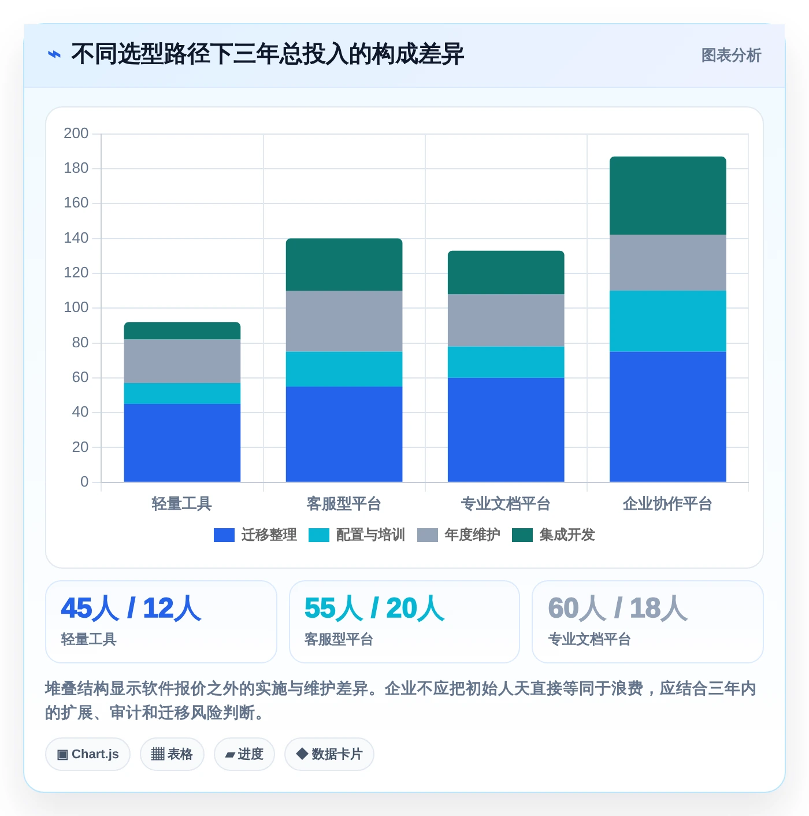Click green 集成开发 segment of 客服型平台 bar
Screen dimensions: 809x816
coord(344,265)
